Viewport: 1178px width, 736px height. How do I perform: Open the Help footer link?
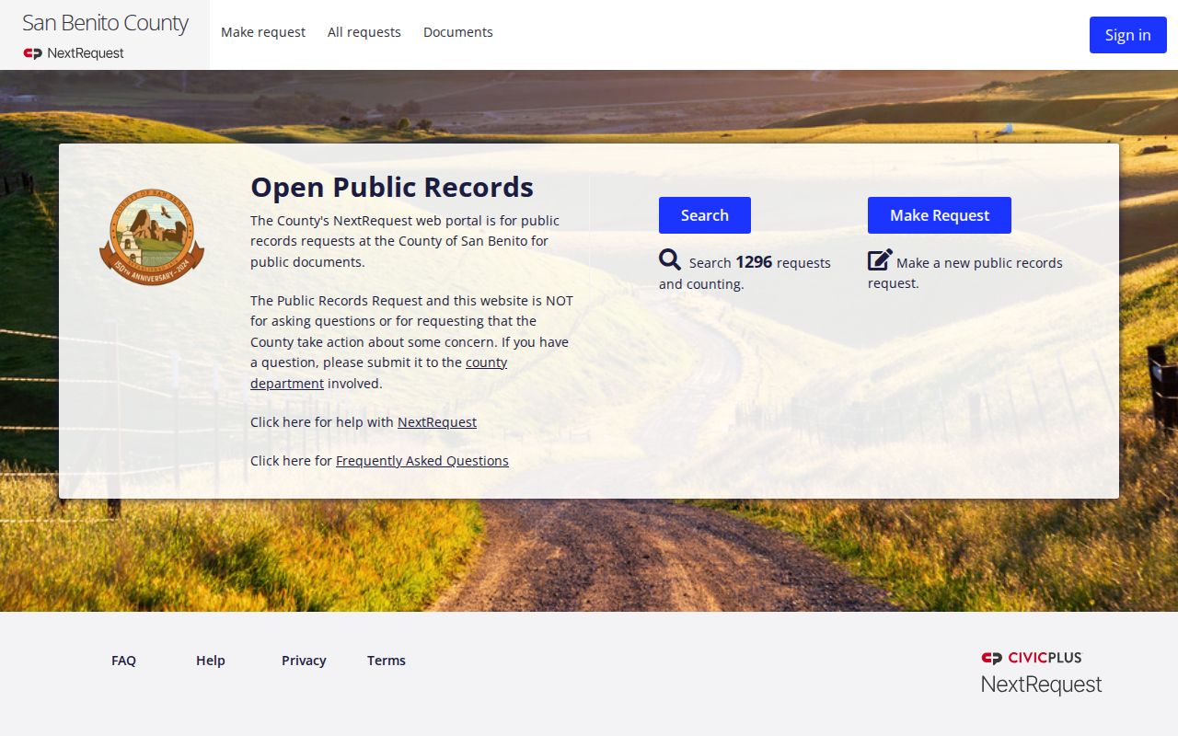point(211,661)
